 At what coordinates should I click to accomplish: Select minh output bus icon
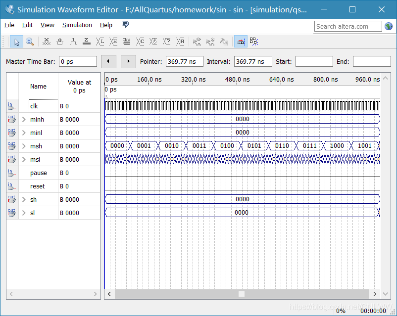click(x=12, y=119)
